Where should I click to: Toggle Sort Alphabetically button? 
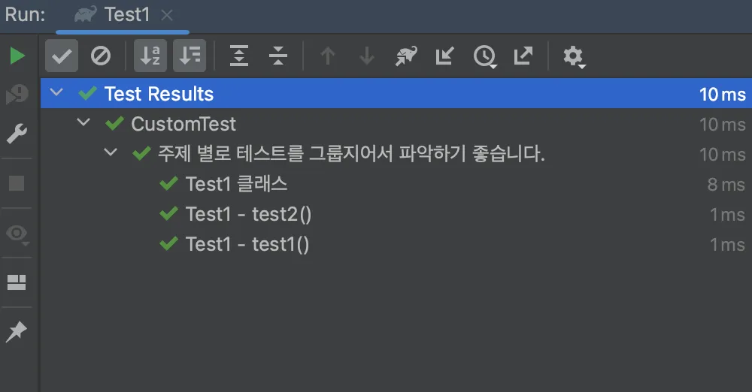150,56
